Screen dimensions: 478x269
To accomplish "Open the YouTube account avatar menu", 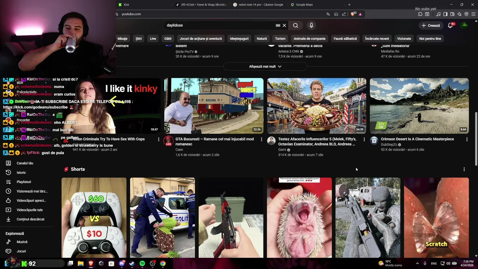I will tap(464, 25).
